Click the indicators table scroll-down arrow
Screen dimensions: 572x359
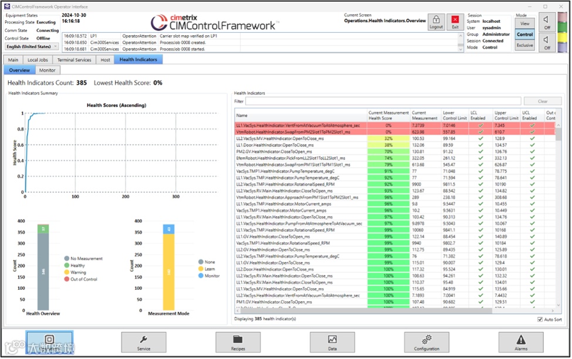(558, 306)
